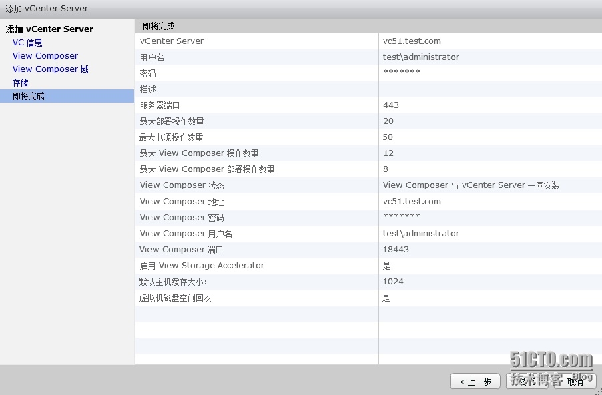Click the 即将完成 panel header

(x=159, y=27)
